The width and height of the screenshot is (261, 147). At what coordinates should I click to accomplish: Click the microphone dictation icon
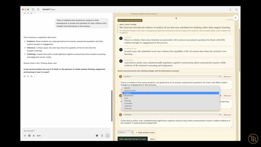pyautogui.click(x=102, y=136)
